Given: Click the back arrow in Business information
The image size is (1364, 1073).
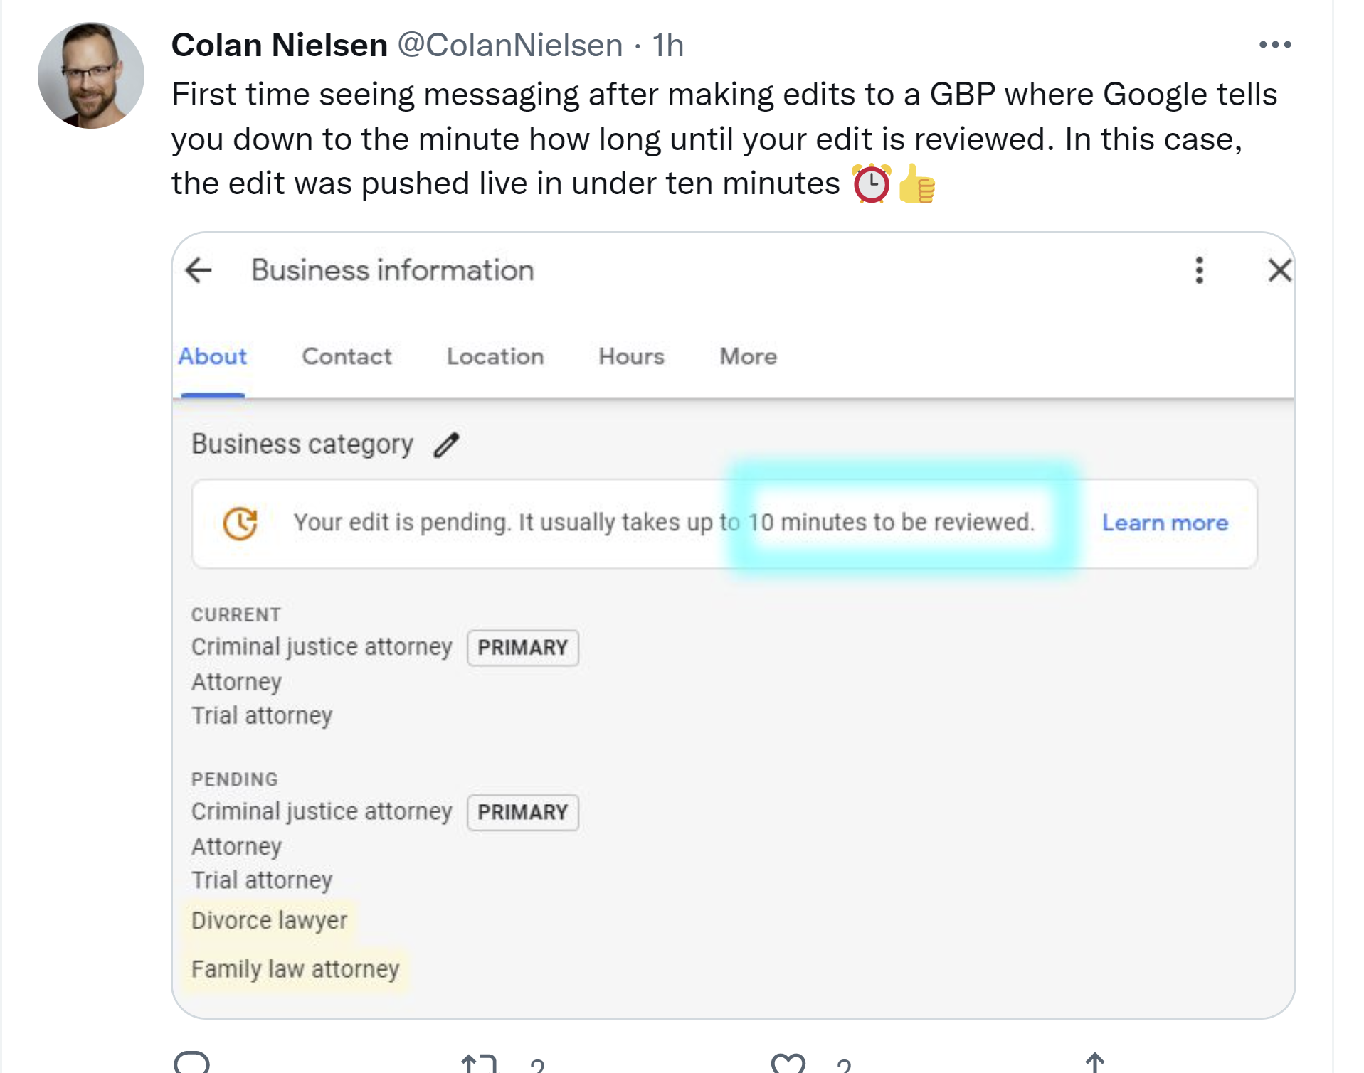Looking at the screenshot, I should pyautogui.click(x=199, y=270).
